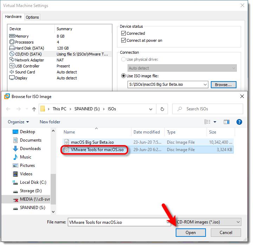The height and width of the screenshot is (247, 253).
Task: Click the Search ISOs field
Action: [211, 109]
